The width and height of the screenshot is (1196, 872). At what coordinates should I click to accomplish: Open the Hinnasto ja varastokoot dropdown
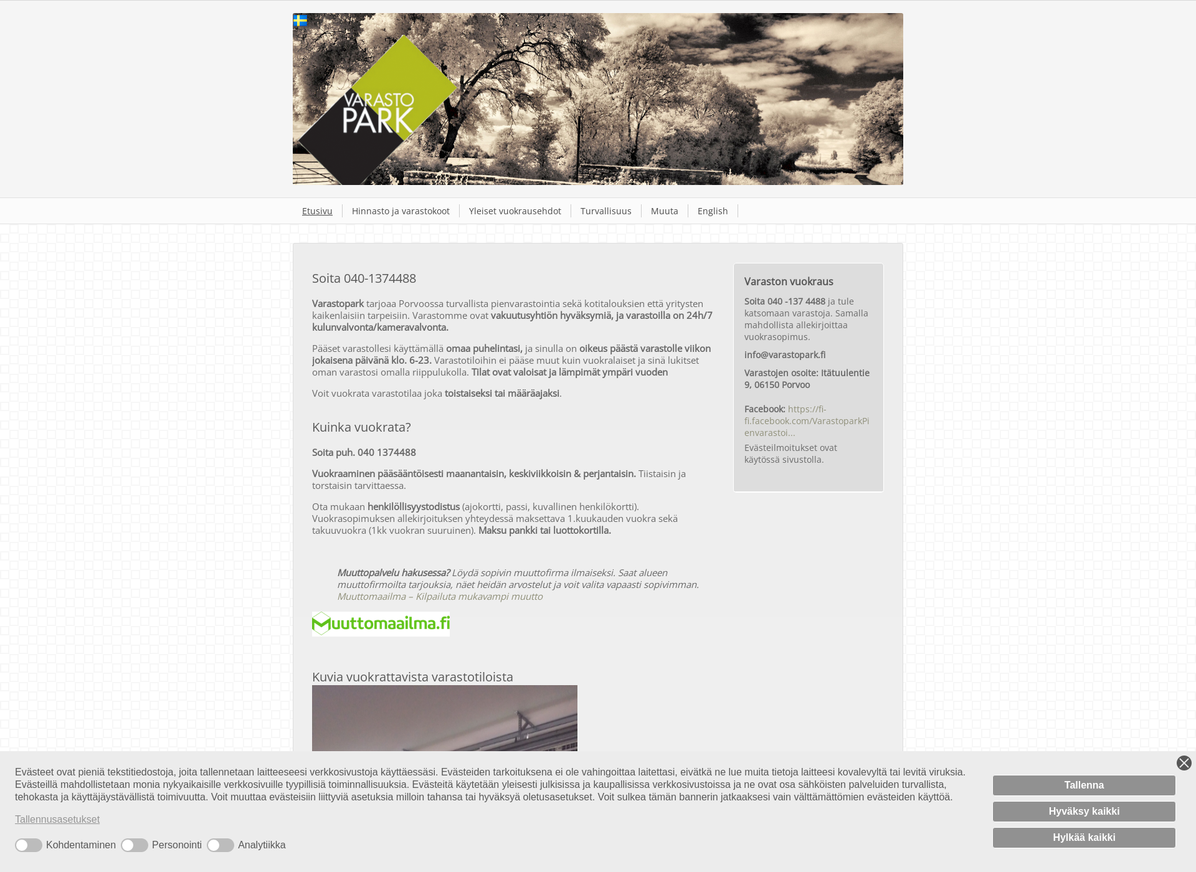pos(400,211)
